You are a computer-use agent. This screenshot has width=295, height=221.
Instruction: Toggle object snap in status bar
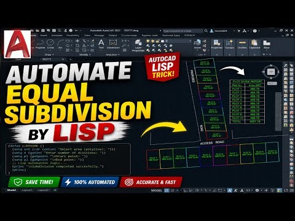pyautogui.click(x=220, y=190)
